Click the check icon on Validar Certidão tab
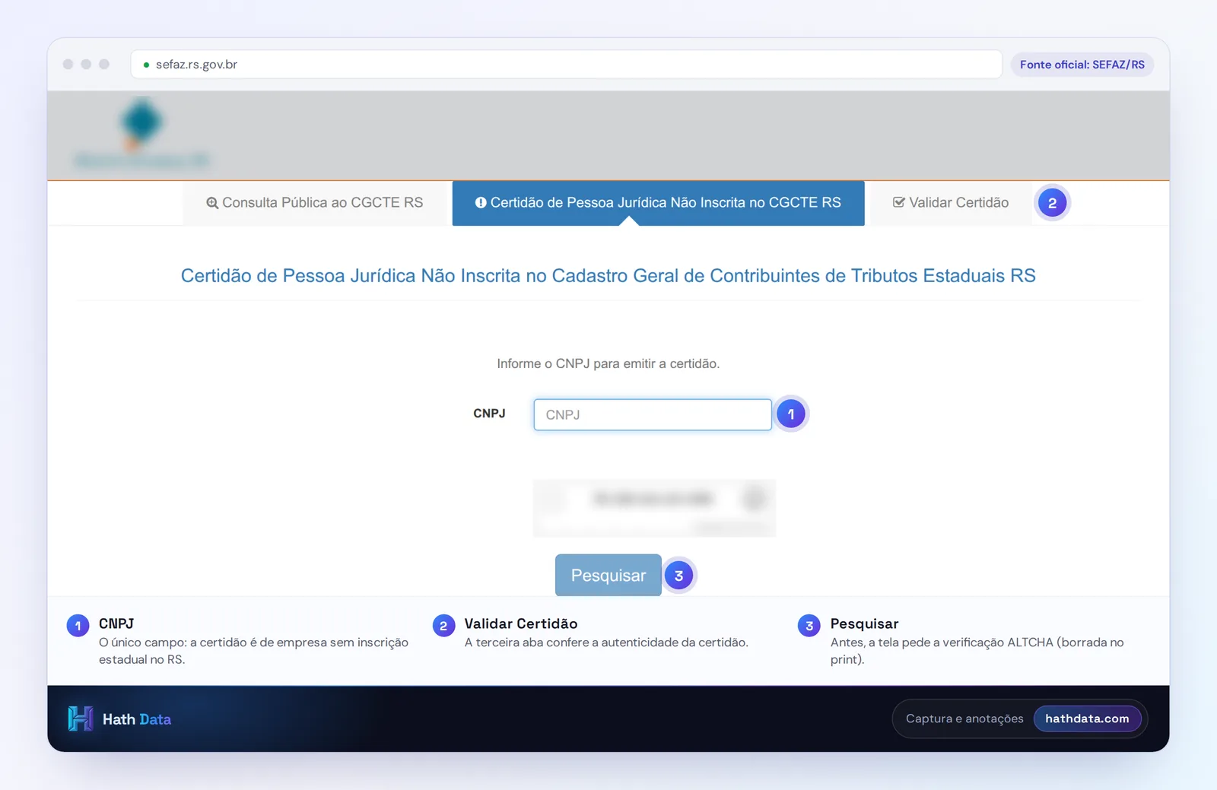1217x790 pixels. point(899,202)
